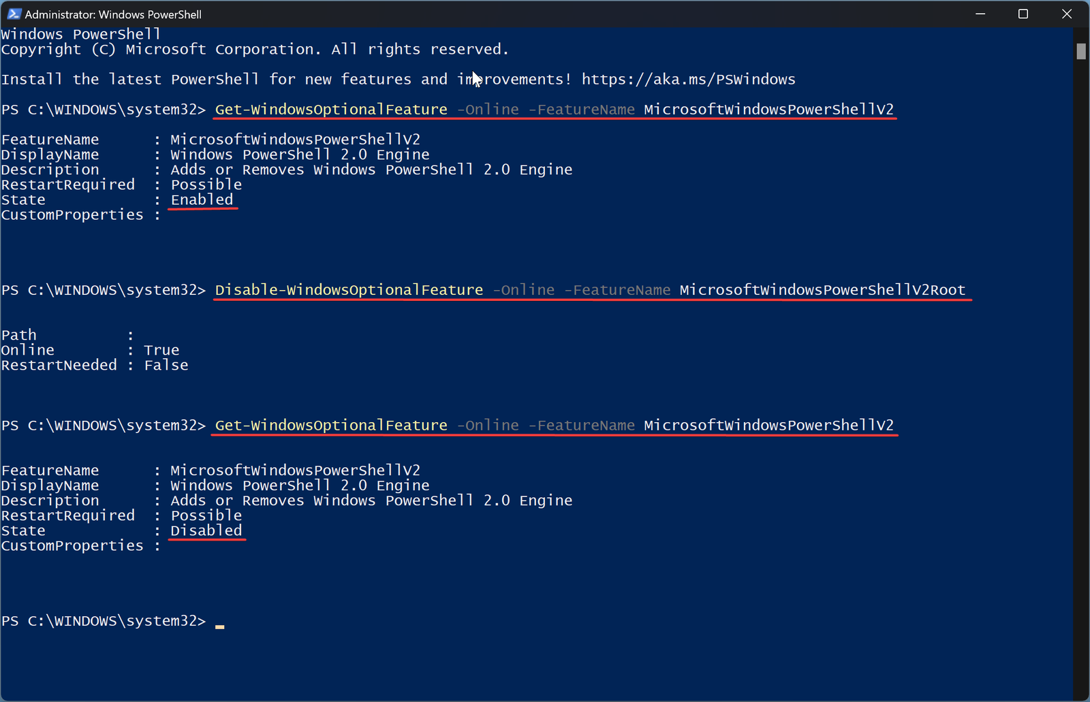
Task: Click the last Description value text
Action: [x=371, y=500]
